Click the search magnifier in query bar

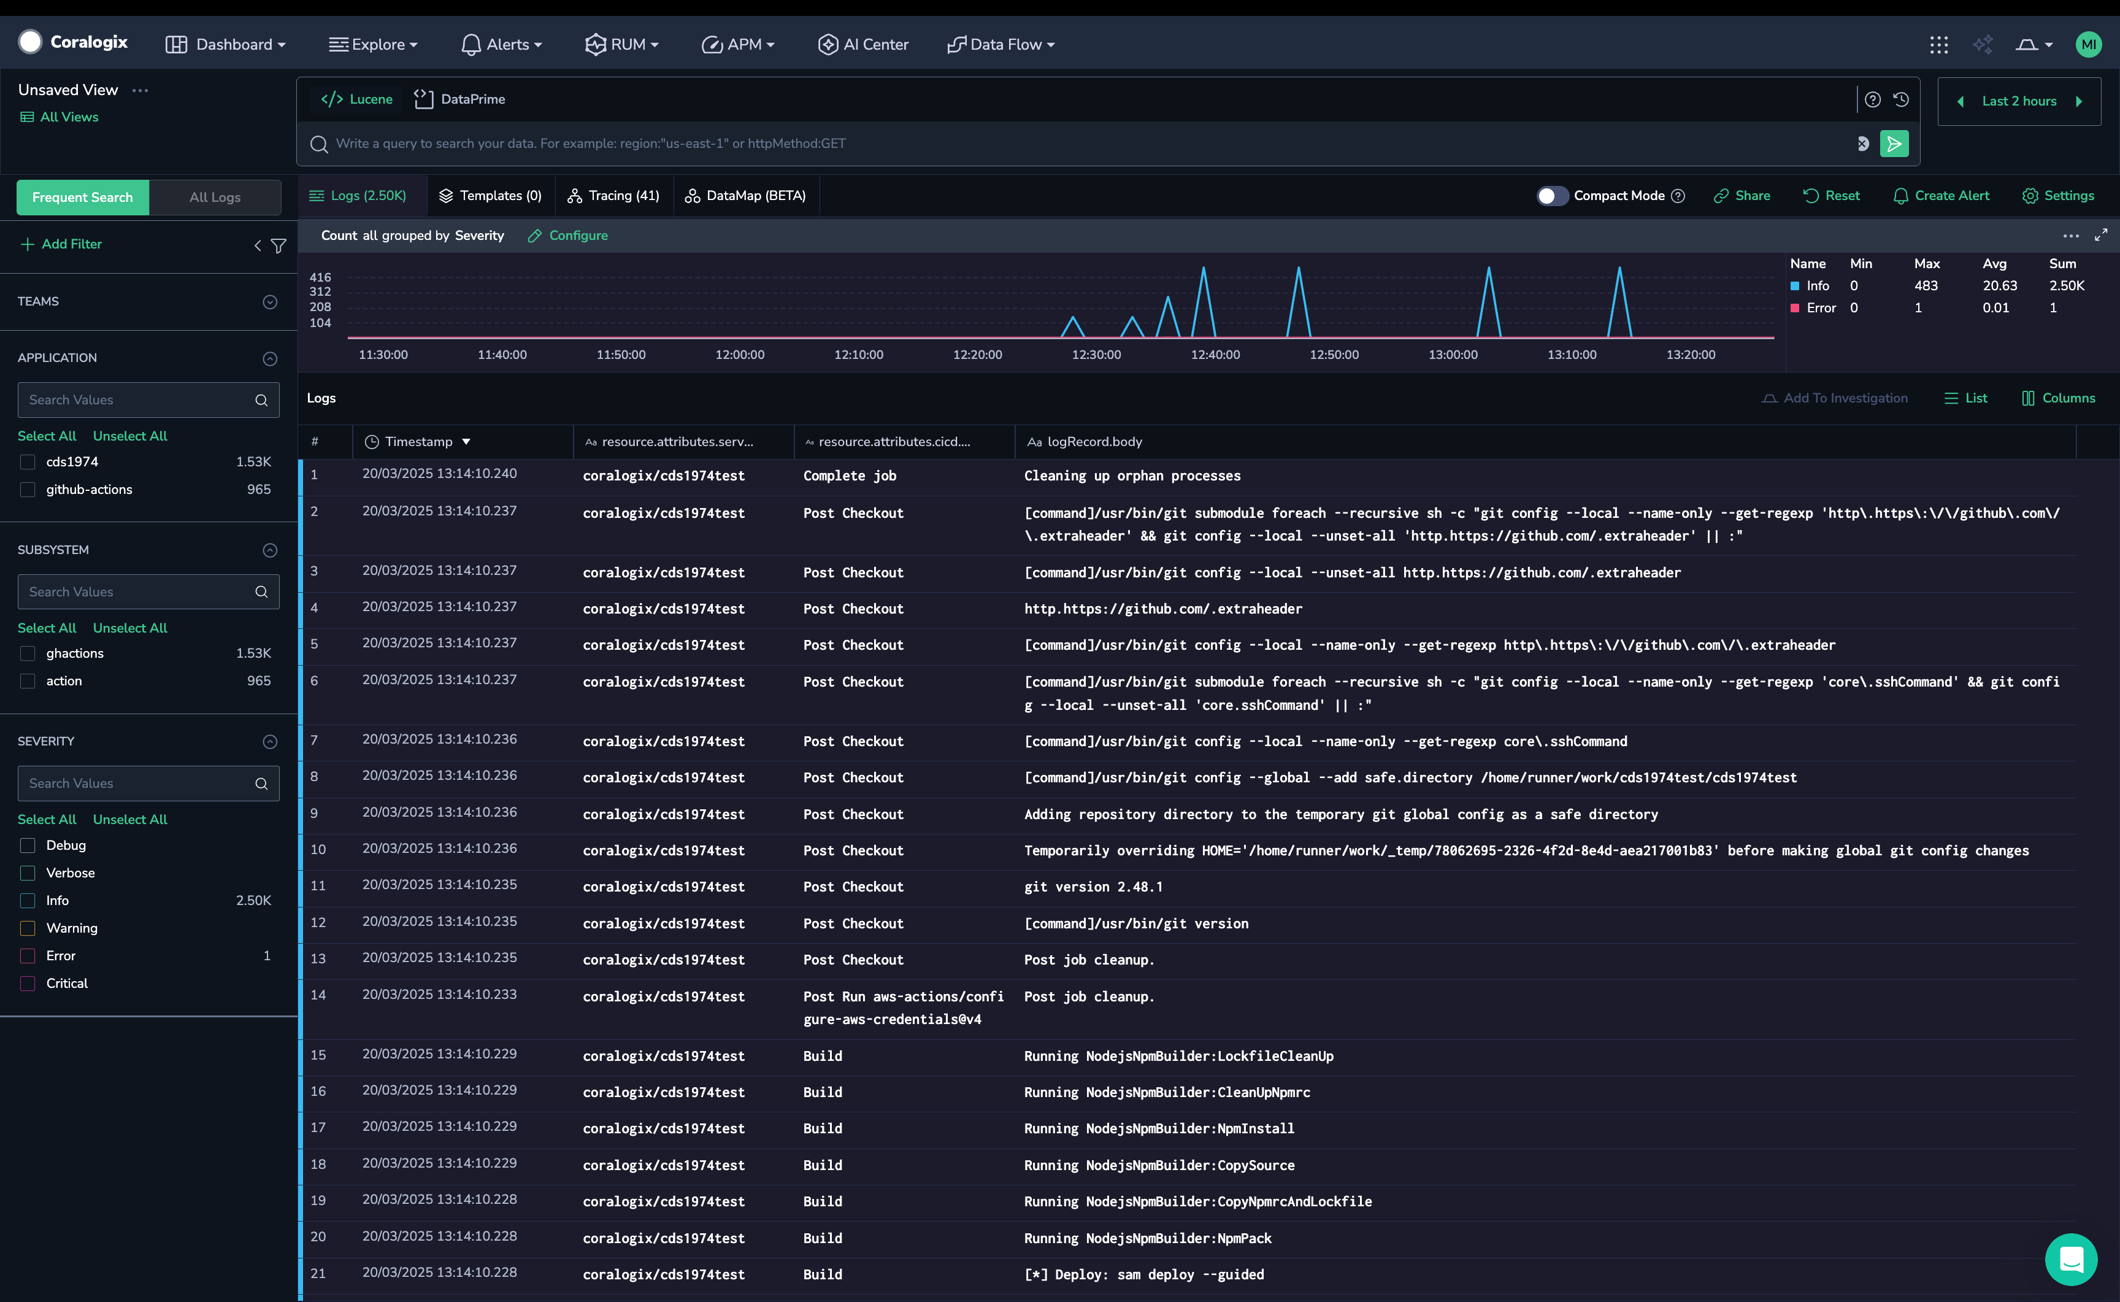coord(318,144)
